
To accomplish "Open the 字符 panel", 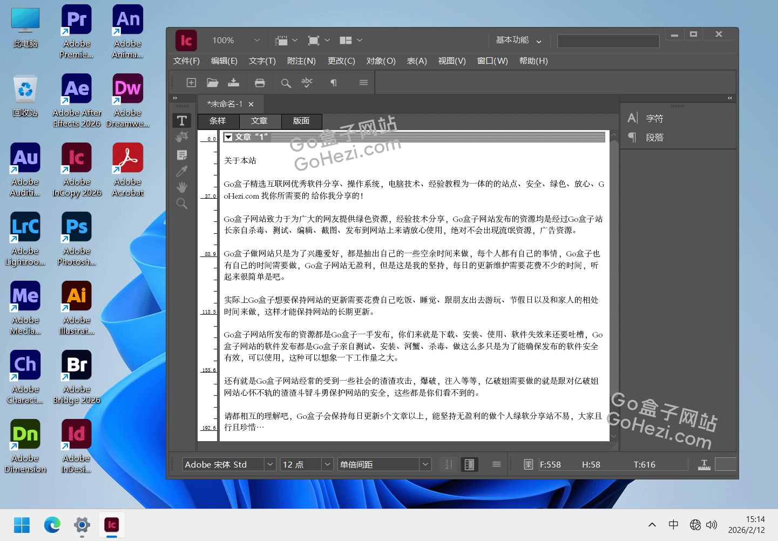I will (x=654, y=118).
